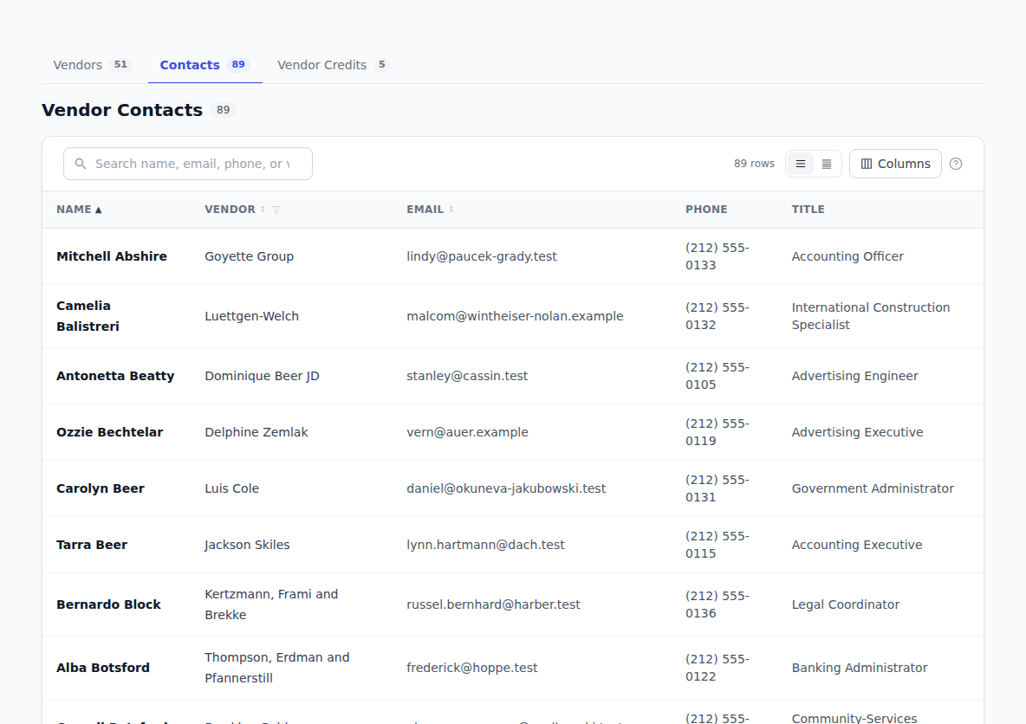Click the Phone column header
The image size is (1026, 724).
coord(706,210)
